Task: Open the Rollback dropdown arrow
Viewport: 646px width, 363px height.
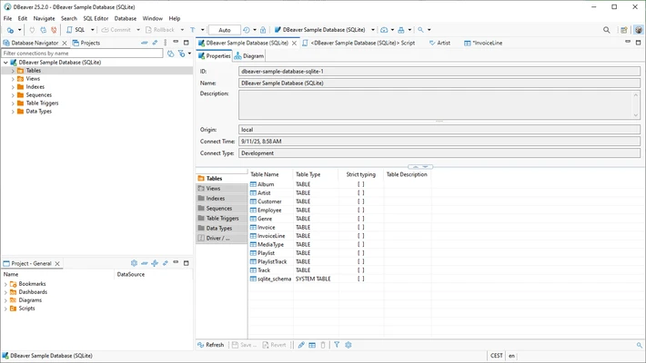Action: pos(182,30)
